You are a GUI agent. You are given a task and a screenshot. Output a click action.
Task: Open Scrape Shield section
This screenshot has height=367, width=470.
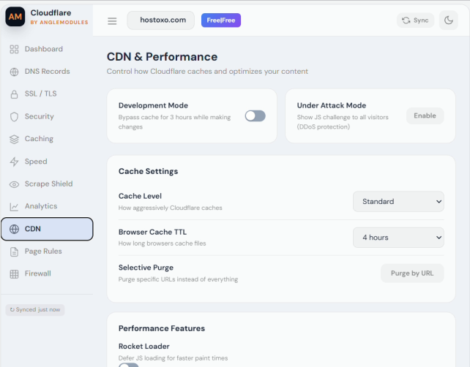click(47, 183)
